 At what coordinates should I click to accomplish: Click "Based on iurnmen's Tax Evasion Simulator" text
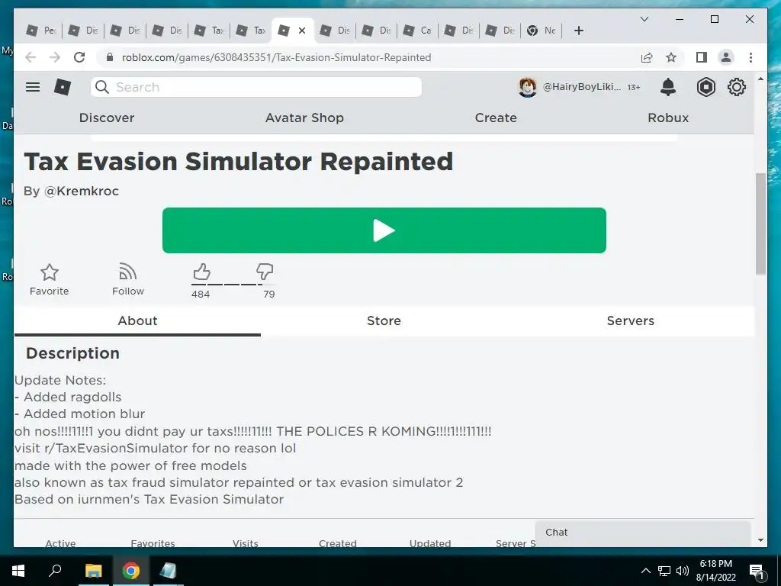149,499
